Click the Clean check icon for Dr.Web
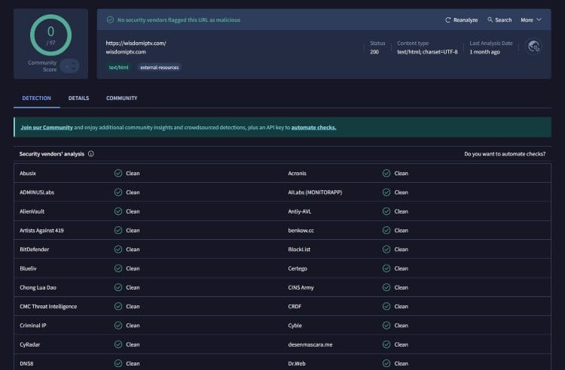This screenshot has height=370, width=565. pyautogui.click(x=386, y=363)
